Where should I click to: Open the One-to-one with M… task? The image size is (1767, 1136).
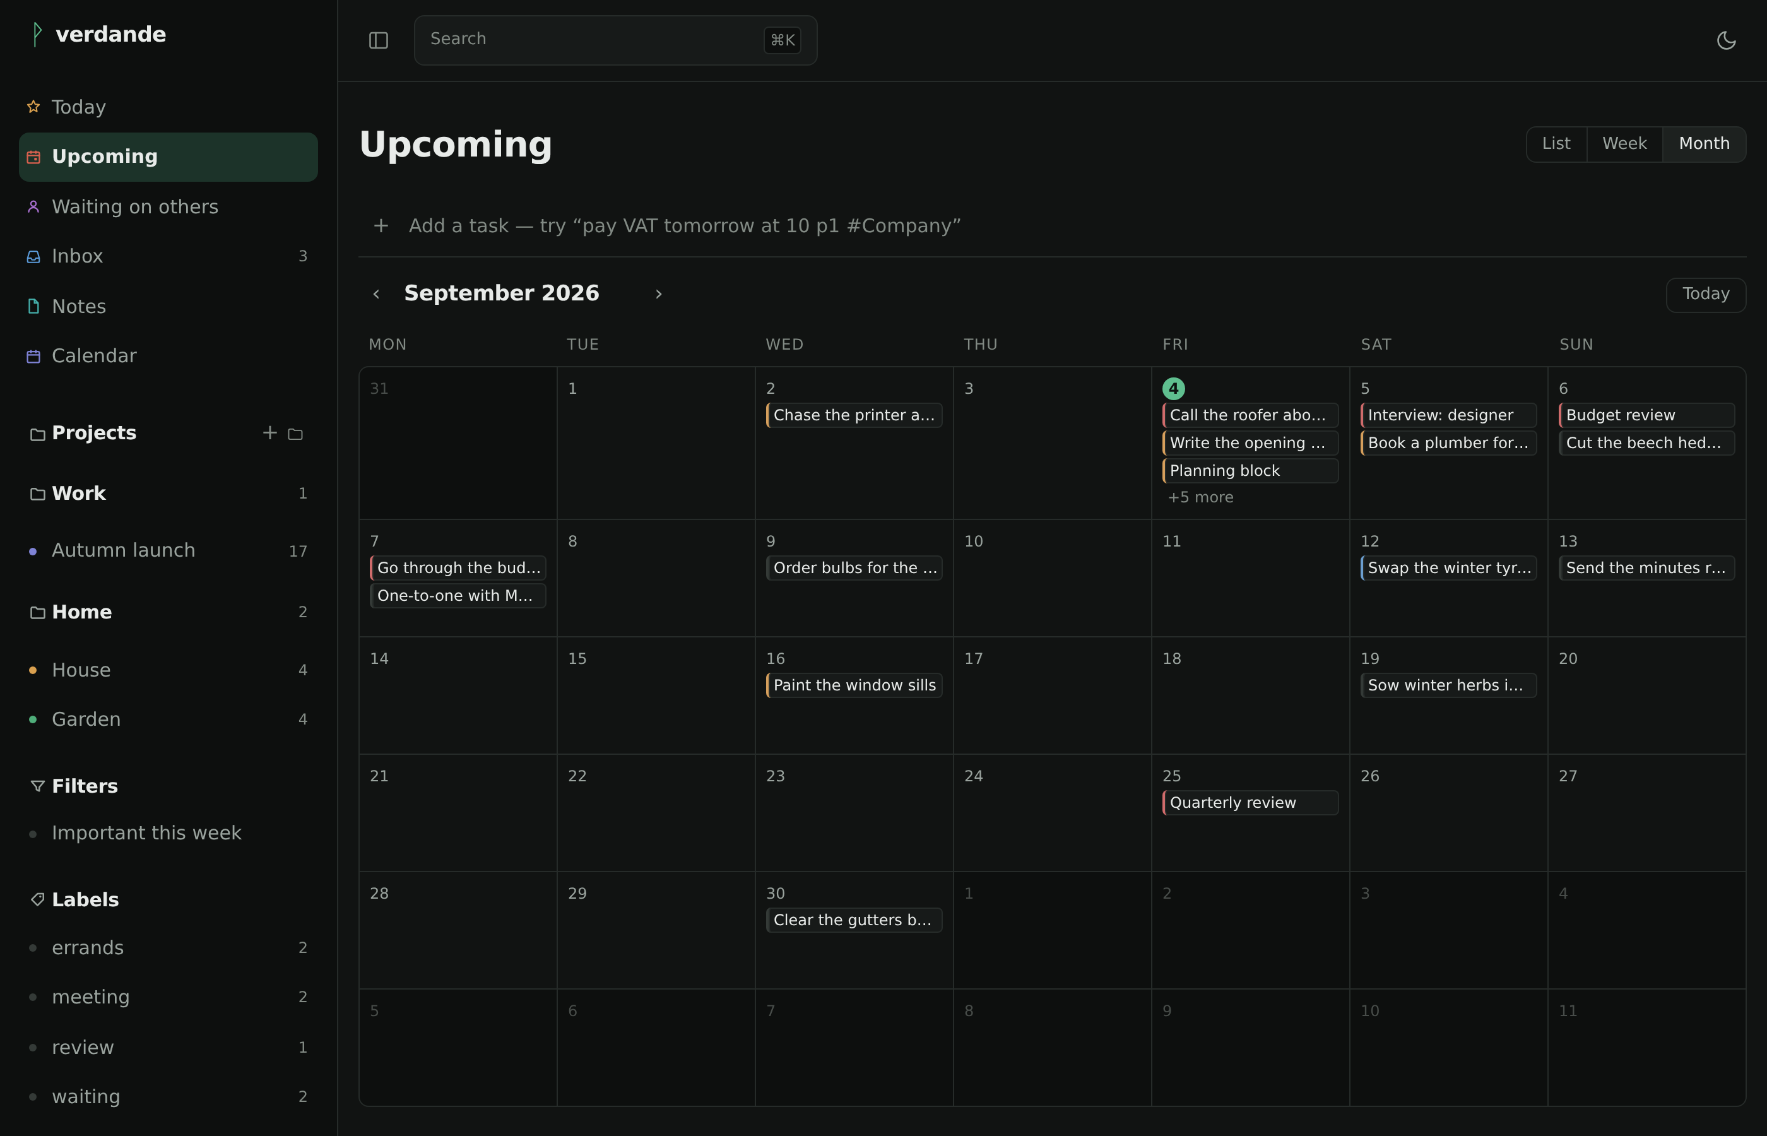click(x=458, y=596)
